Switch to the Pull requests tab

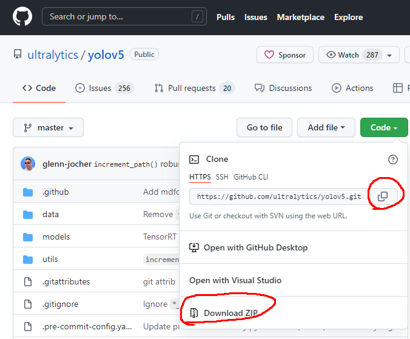194,88
